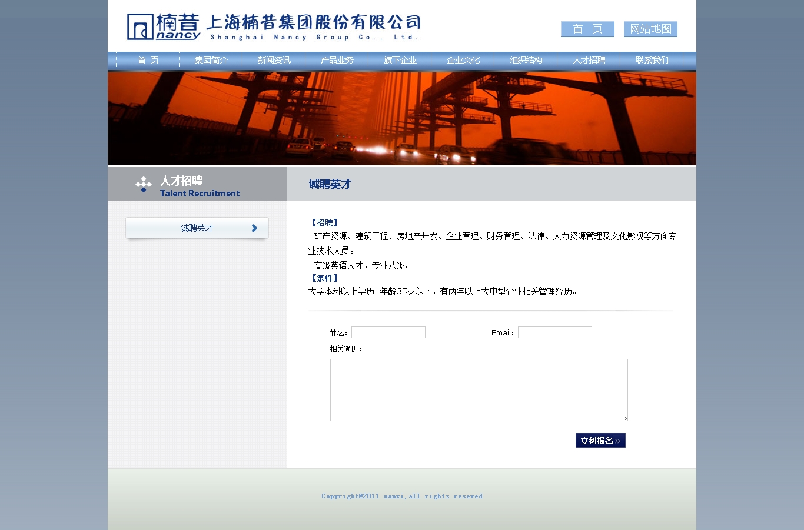Click the orange bridge banner image
Screen dimensions: 804x530
pyautogui.click(x=401, y=118)
